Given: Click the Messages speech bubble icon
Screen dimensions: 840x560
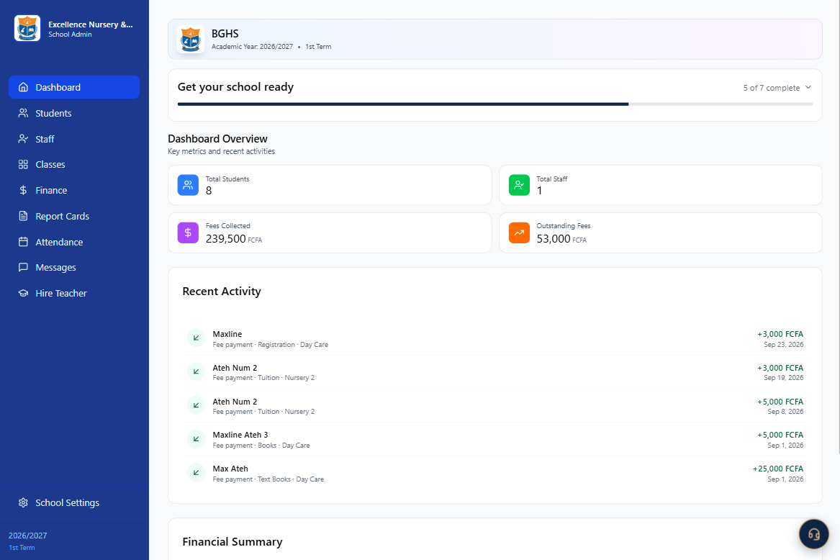Looking at the screenshot, I should (23, 268).
